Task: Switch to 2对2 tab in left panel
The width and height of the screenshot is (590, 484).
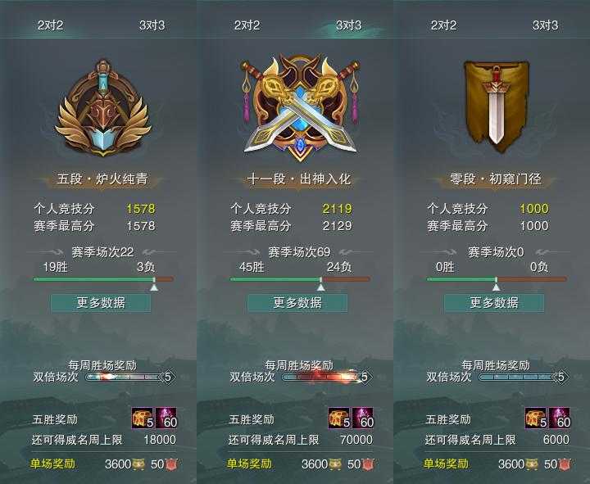Action: pos(51,25)
